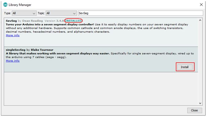Click the author name 'Dean Reading'

33,21
